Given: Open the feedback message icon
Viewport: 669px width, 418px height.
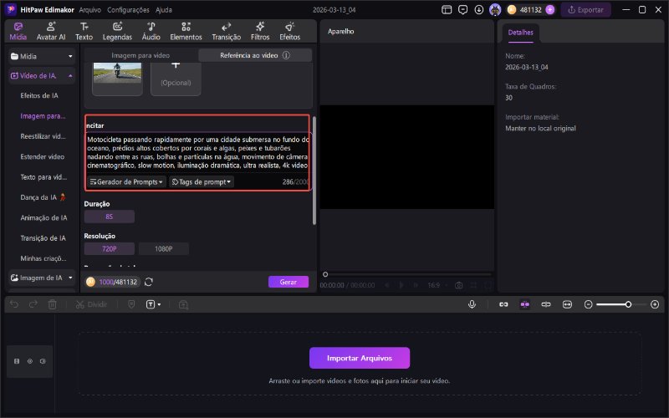Looking at the screenshot, I should (x=462, y=9).
